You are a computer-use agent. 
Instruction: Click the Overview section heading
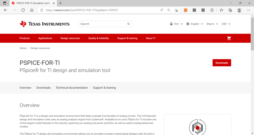tap(30, 105)
